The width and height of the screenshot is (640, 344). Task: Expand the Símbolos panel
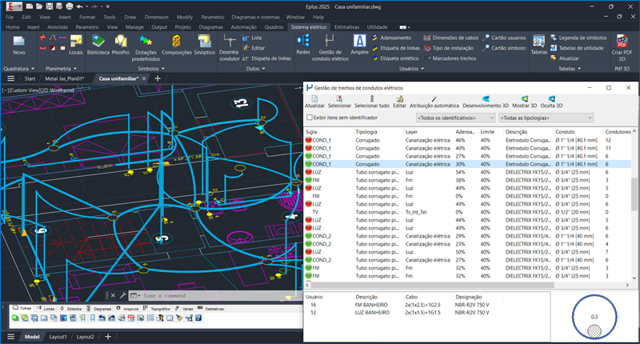150,69
